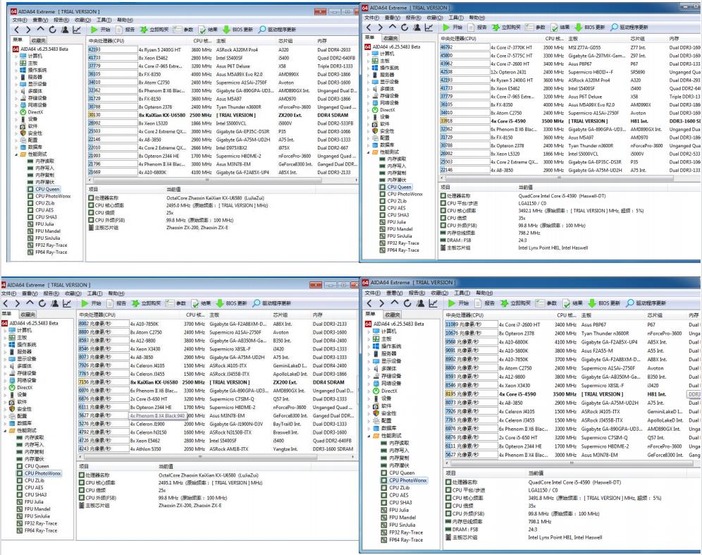This screenshot has width=702, height=555.
Task: Open 报告(R) menu in top-right window
Action: (x=413, y=18)
